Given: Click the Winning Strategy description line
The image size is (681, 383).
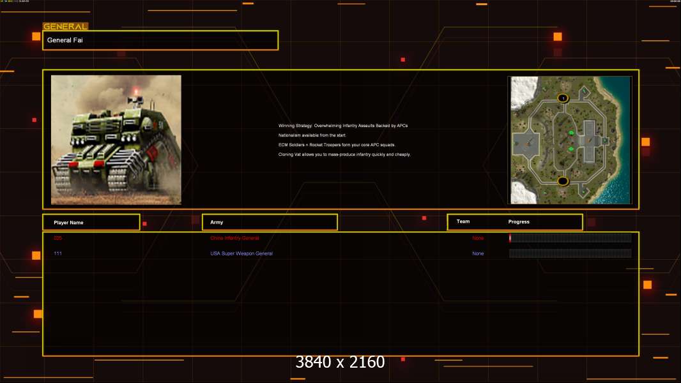Looking at the screenshot, I should [343, 126].
